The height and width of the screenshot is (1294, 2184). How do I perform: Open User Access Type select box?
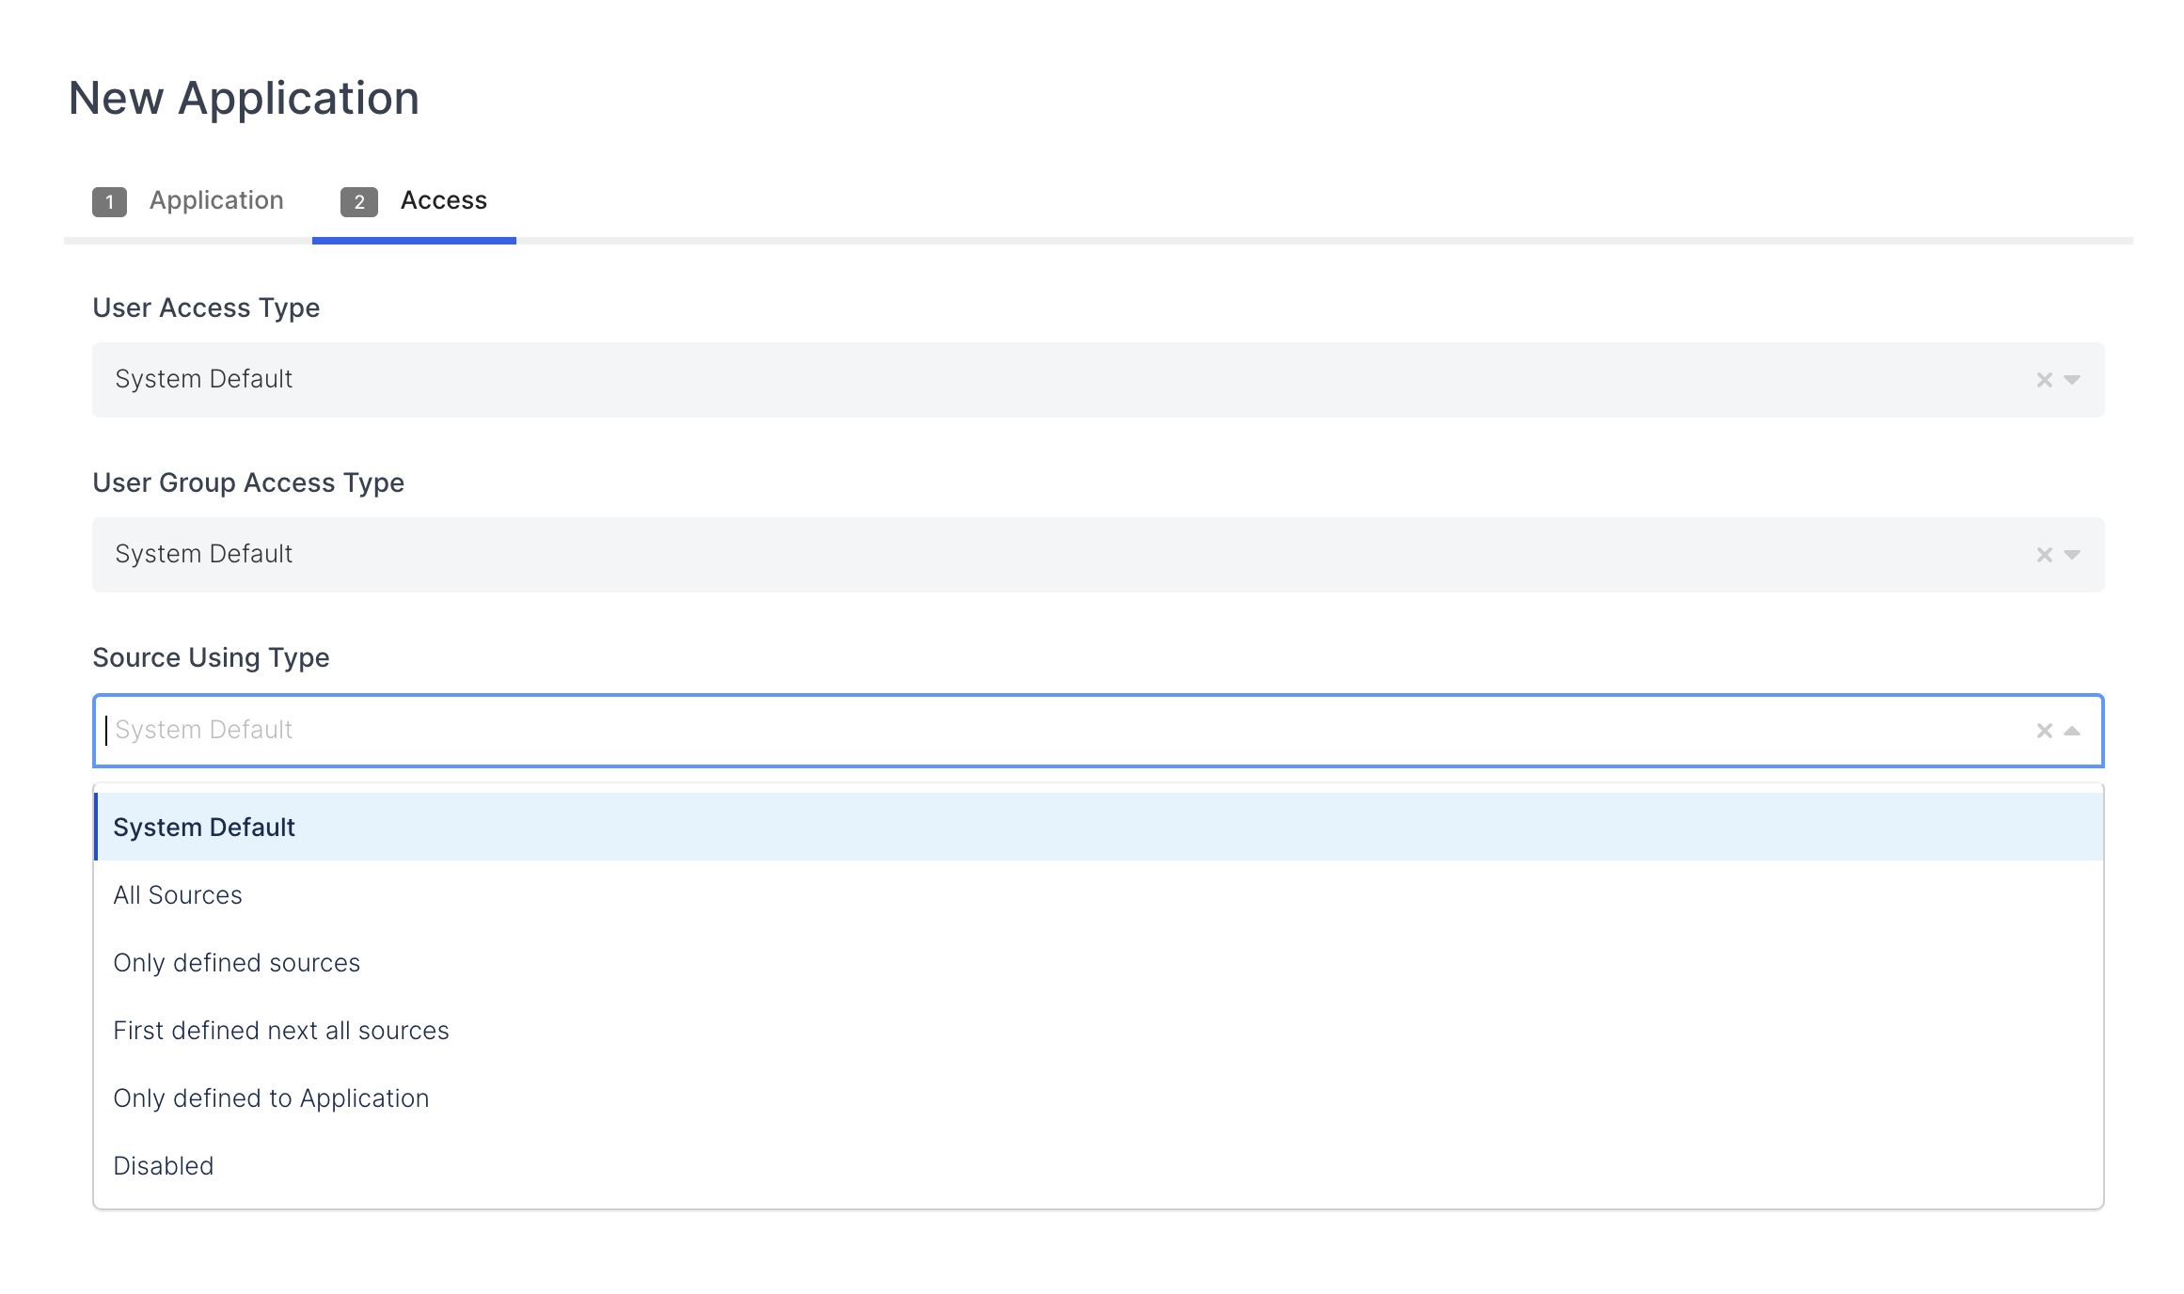(1035, 380)
